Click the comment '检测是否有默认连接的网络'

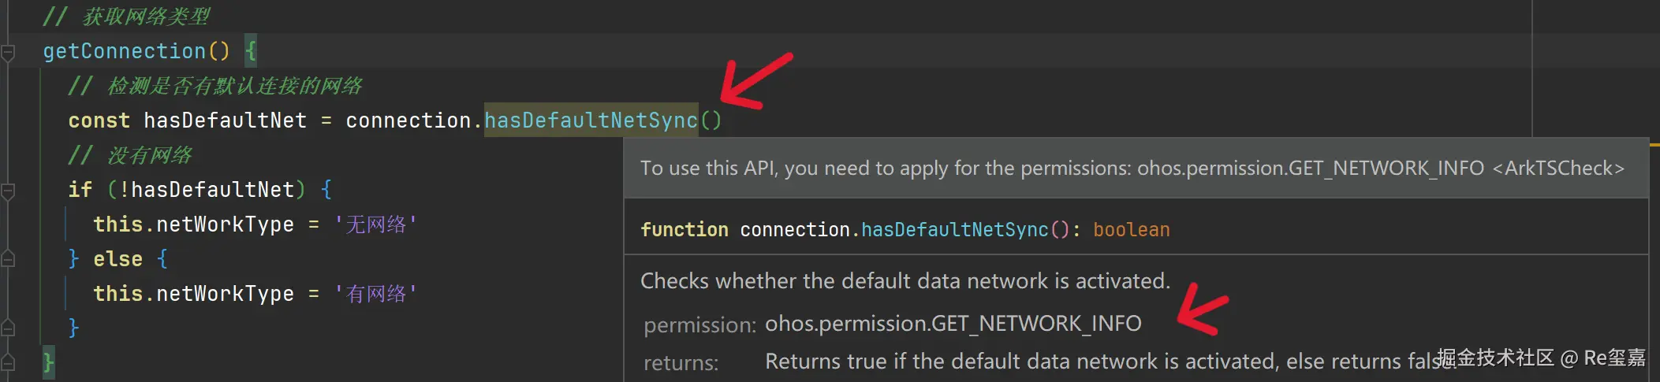(234, 86)
